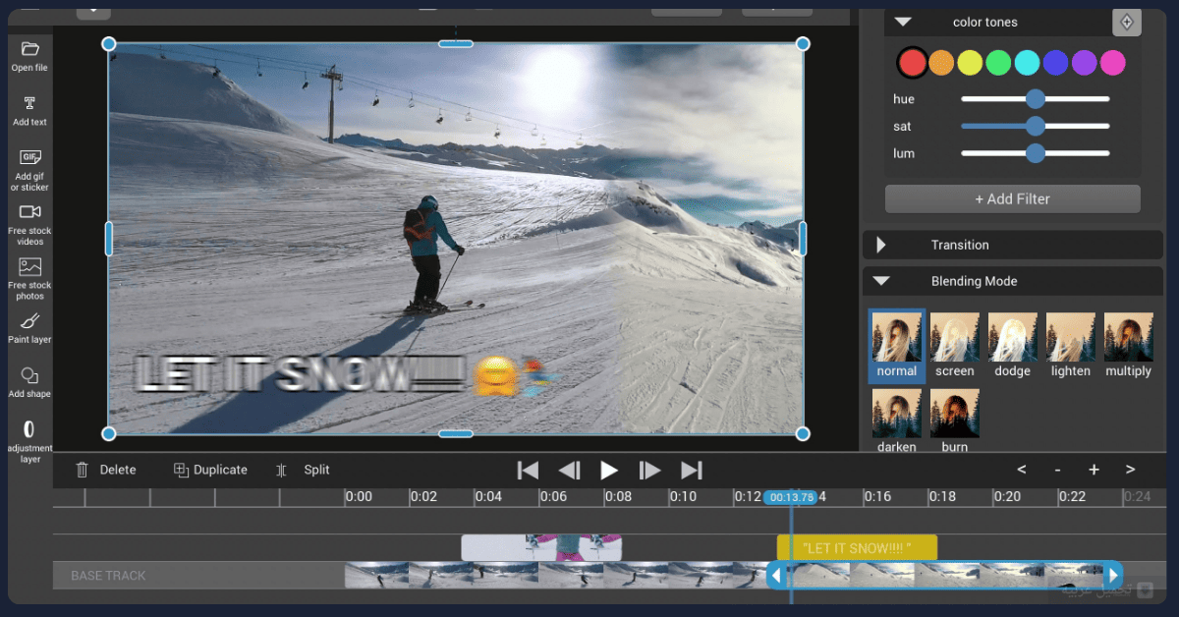Select the "LET IT SNOW!!!!" text clip

coord(857,547)
